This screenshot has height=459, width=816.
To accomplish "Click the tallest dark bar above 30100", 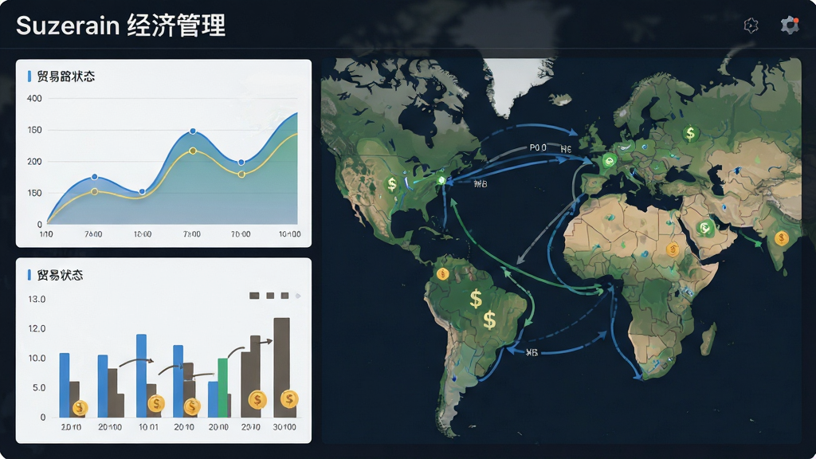I will [281, 367].
